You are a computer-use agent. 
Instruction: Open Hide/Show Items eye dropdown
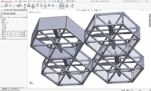click(92, 10)
